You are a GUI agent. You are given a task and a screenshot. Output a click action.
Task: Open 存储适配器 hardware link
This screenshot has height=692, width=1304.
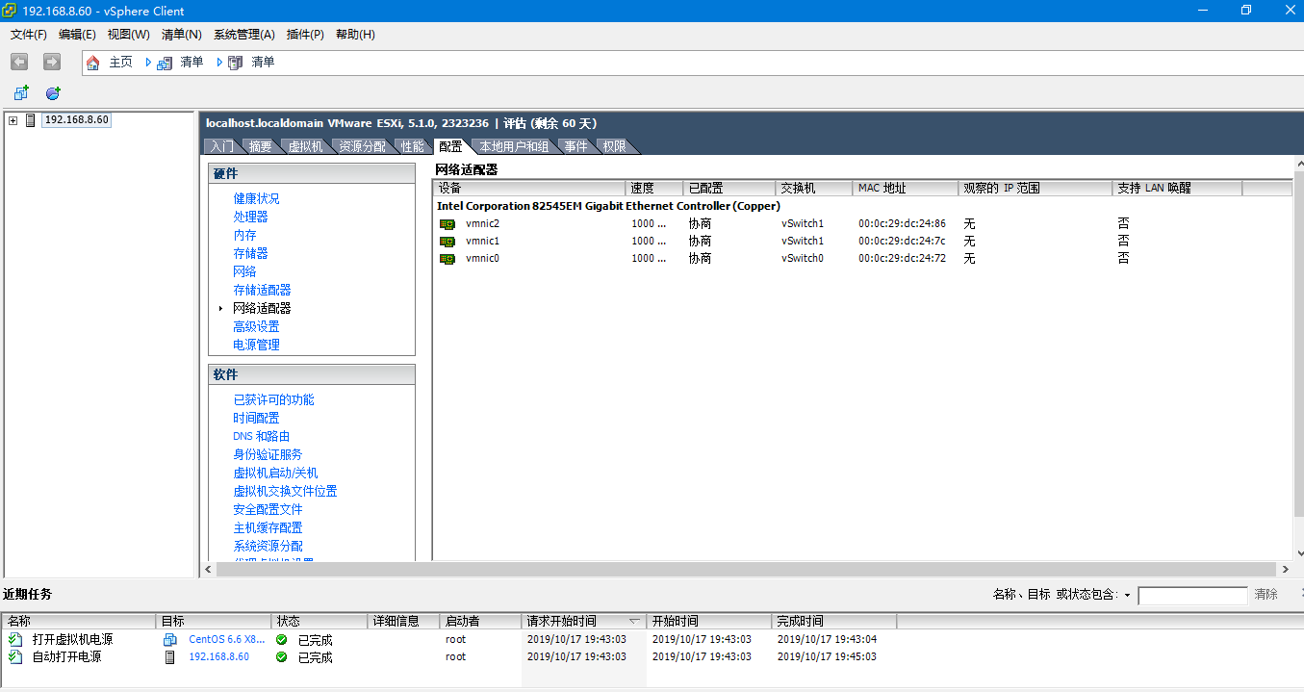click(262, 290)
